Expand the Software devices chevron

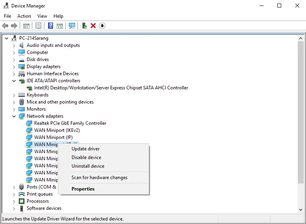[14, 208]
